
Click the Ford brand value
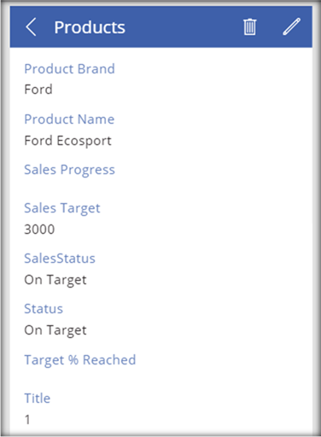pos(38,90)
